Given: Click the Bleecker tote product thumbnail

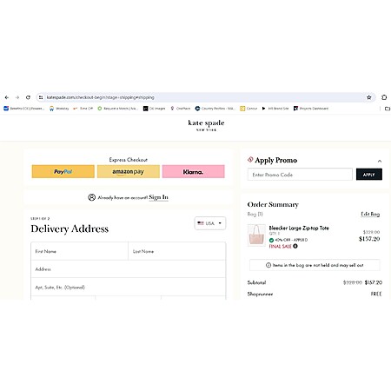Looking at the screenshot, I should pyautogui.click(x=256, y=235).
